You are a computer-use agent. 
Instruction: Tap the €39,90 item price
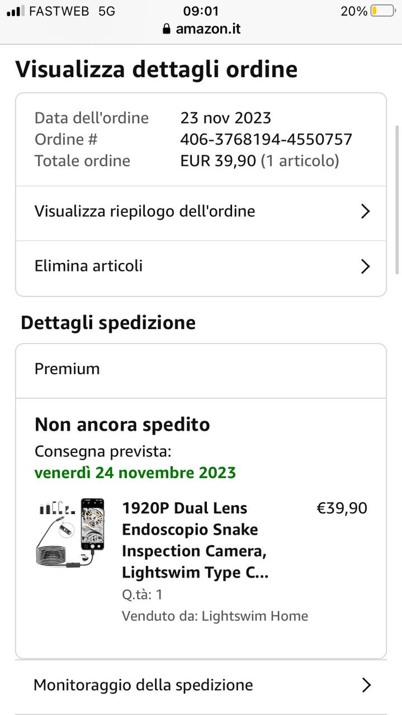342,508
